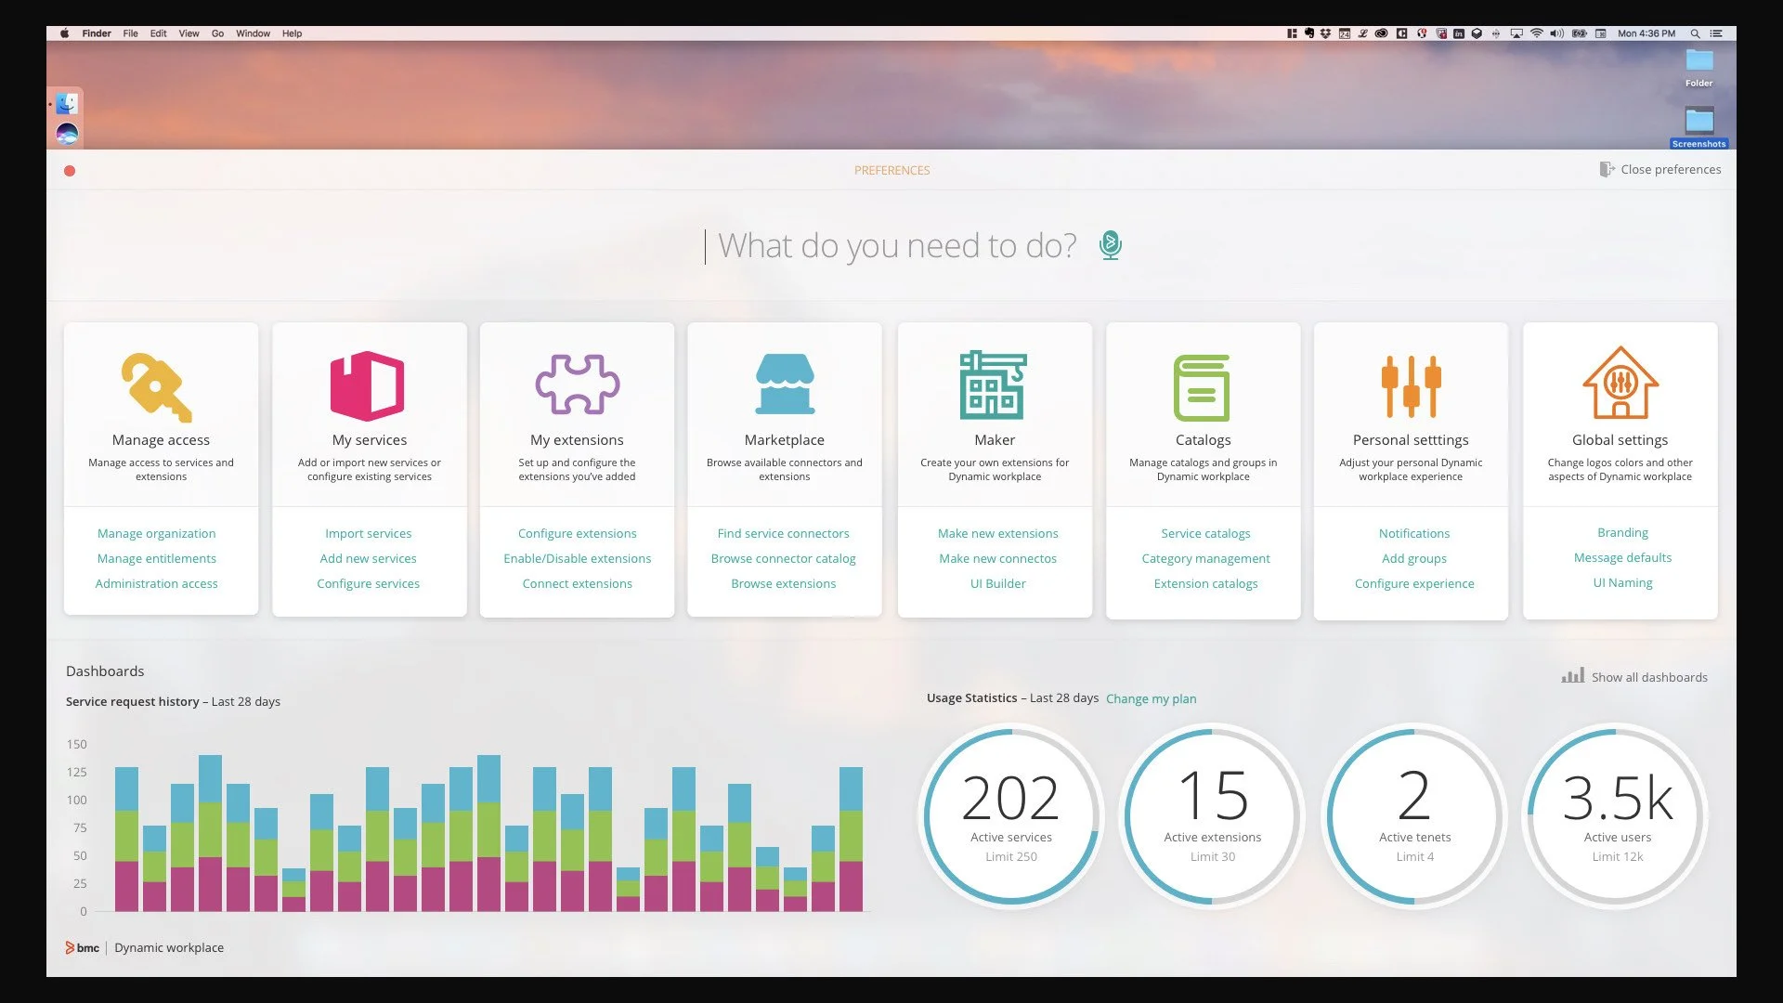The width and height of the screenshot is (1783, 1003).
Task: Click the puzzle piece icon for My extensions
Action: (x=577, y=384)
